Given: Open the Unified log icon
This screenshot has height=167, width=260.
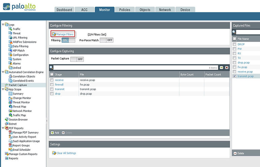Looking at the screenshot, I should [x=10, y=68].
